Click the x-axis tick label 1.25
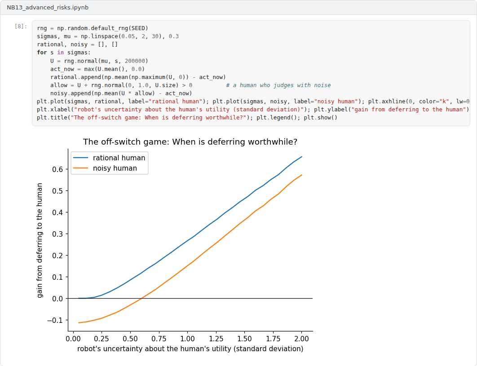This screenshot has width=477, height=366. pos(216,339)
